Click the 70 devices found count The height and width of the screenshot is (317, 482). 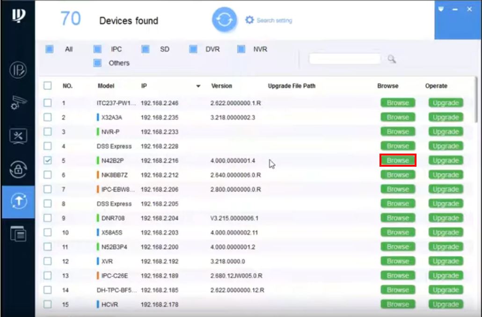(x=71, y=18)
